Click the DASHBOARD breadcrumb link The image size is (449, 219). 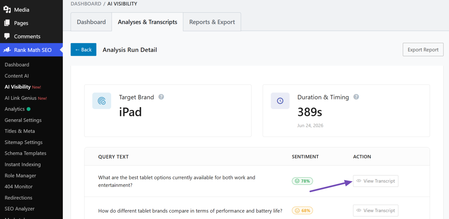pos(86,4)
